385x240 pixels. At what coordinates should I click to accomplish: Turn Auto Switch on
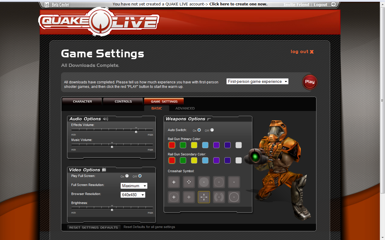pyautogui.click(x=199, y=130)
